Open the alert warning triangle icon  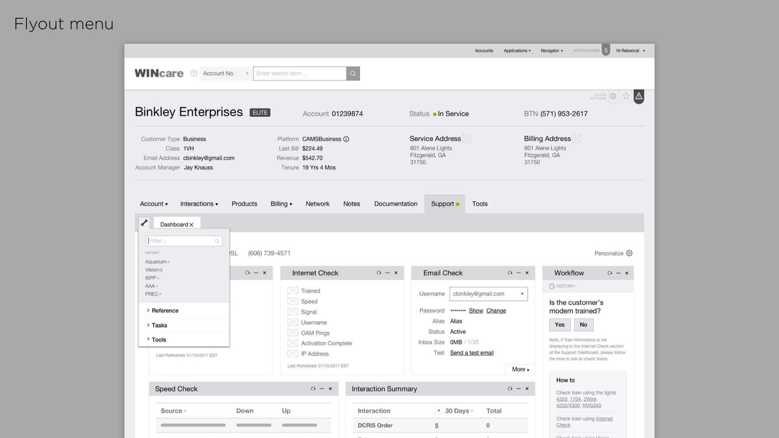pos(639,96)
